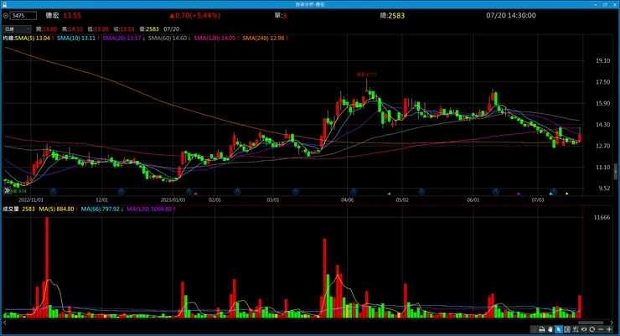This screenshot has height=336, width=620.
Task: Click the red high label 17.75 on chart
Action: [367, 75]
